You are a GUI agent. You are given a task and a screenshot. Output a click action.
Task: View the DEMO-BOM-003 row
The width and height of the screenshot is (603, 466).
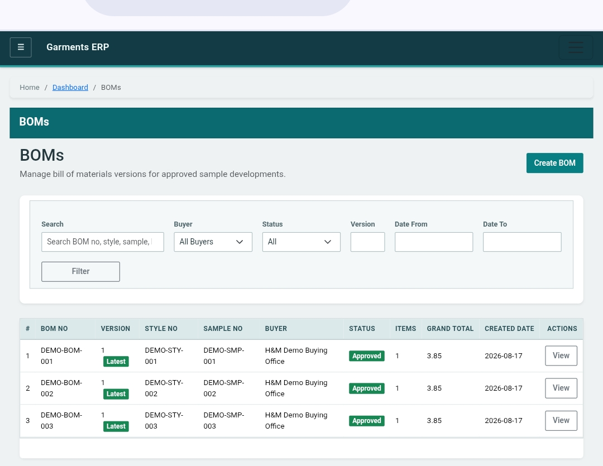pyautogui.click(x=561, y=420)
